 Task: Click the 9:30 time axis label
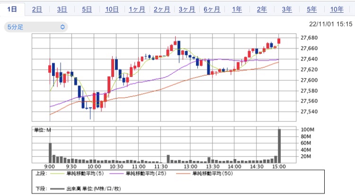tap(71, 167)
